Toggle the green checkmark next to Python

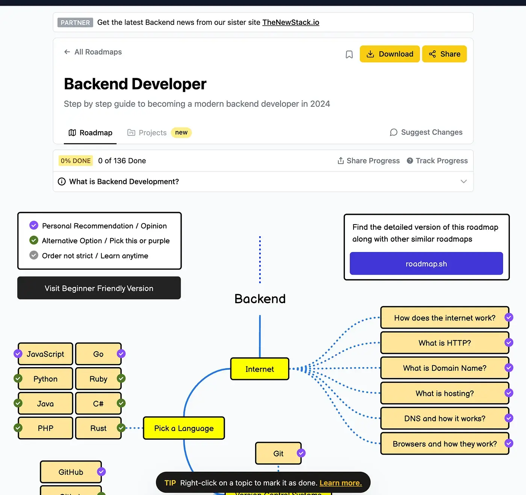coord(18,378)
